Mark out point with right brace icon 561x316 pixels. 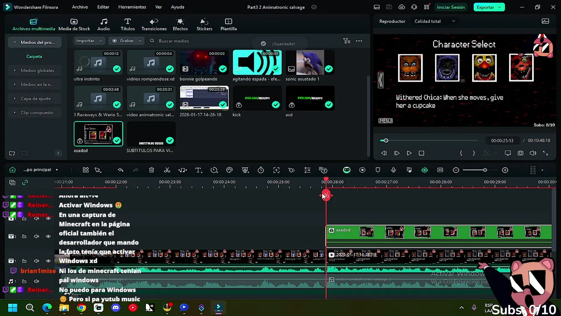coord(473,153)
